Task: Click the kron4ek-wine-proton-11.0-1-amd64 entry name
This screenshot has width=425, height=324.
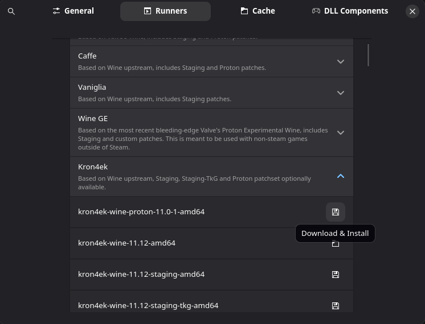Action: [x=141, y=212]
